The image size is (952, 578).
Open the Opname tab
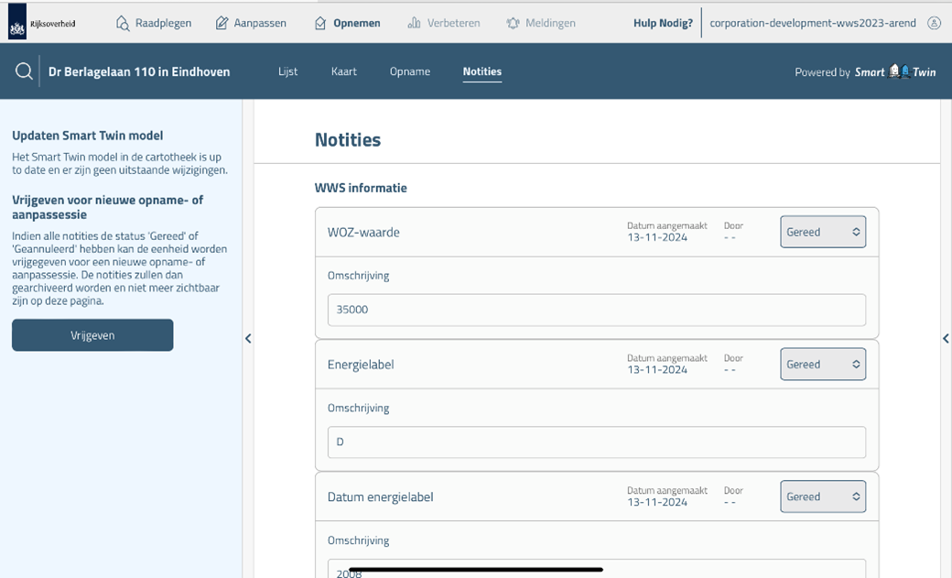click(x=409, y=71)
